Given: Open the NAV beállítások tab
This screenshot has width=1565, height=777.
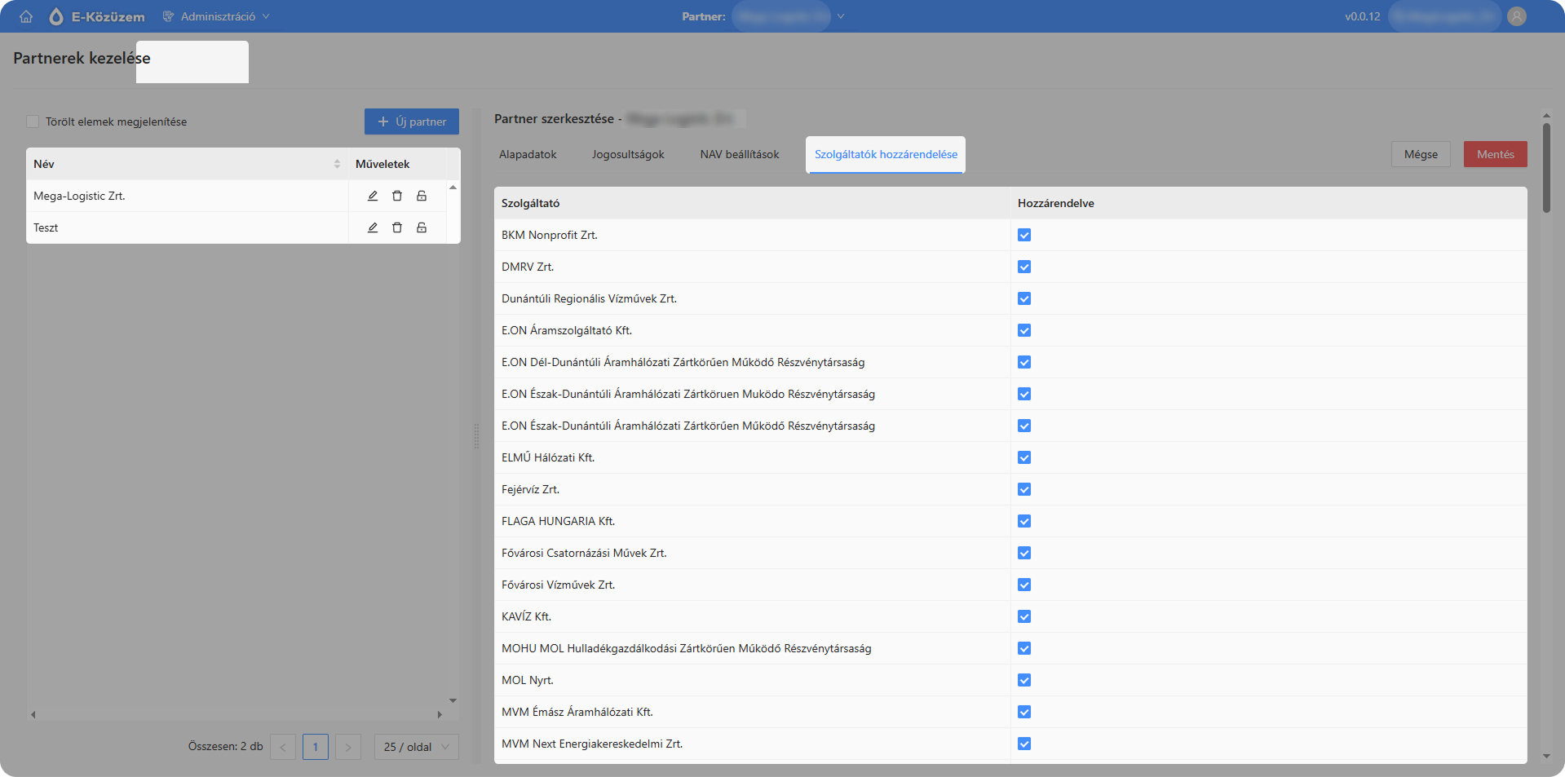Looking at the screenshot, I should click(x=740, y=154).
